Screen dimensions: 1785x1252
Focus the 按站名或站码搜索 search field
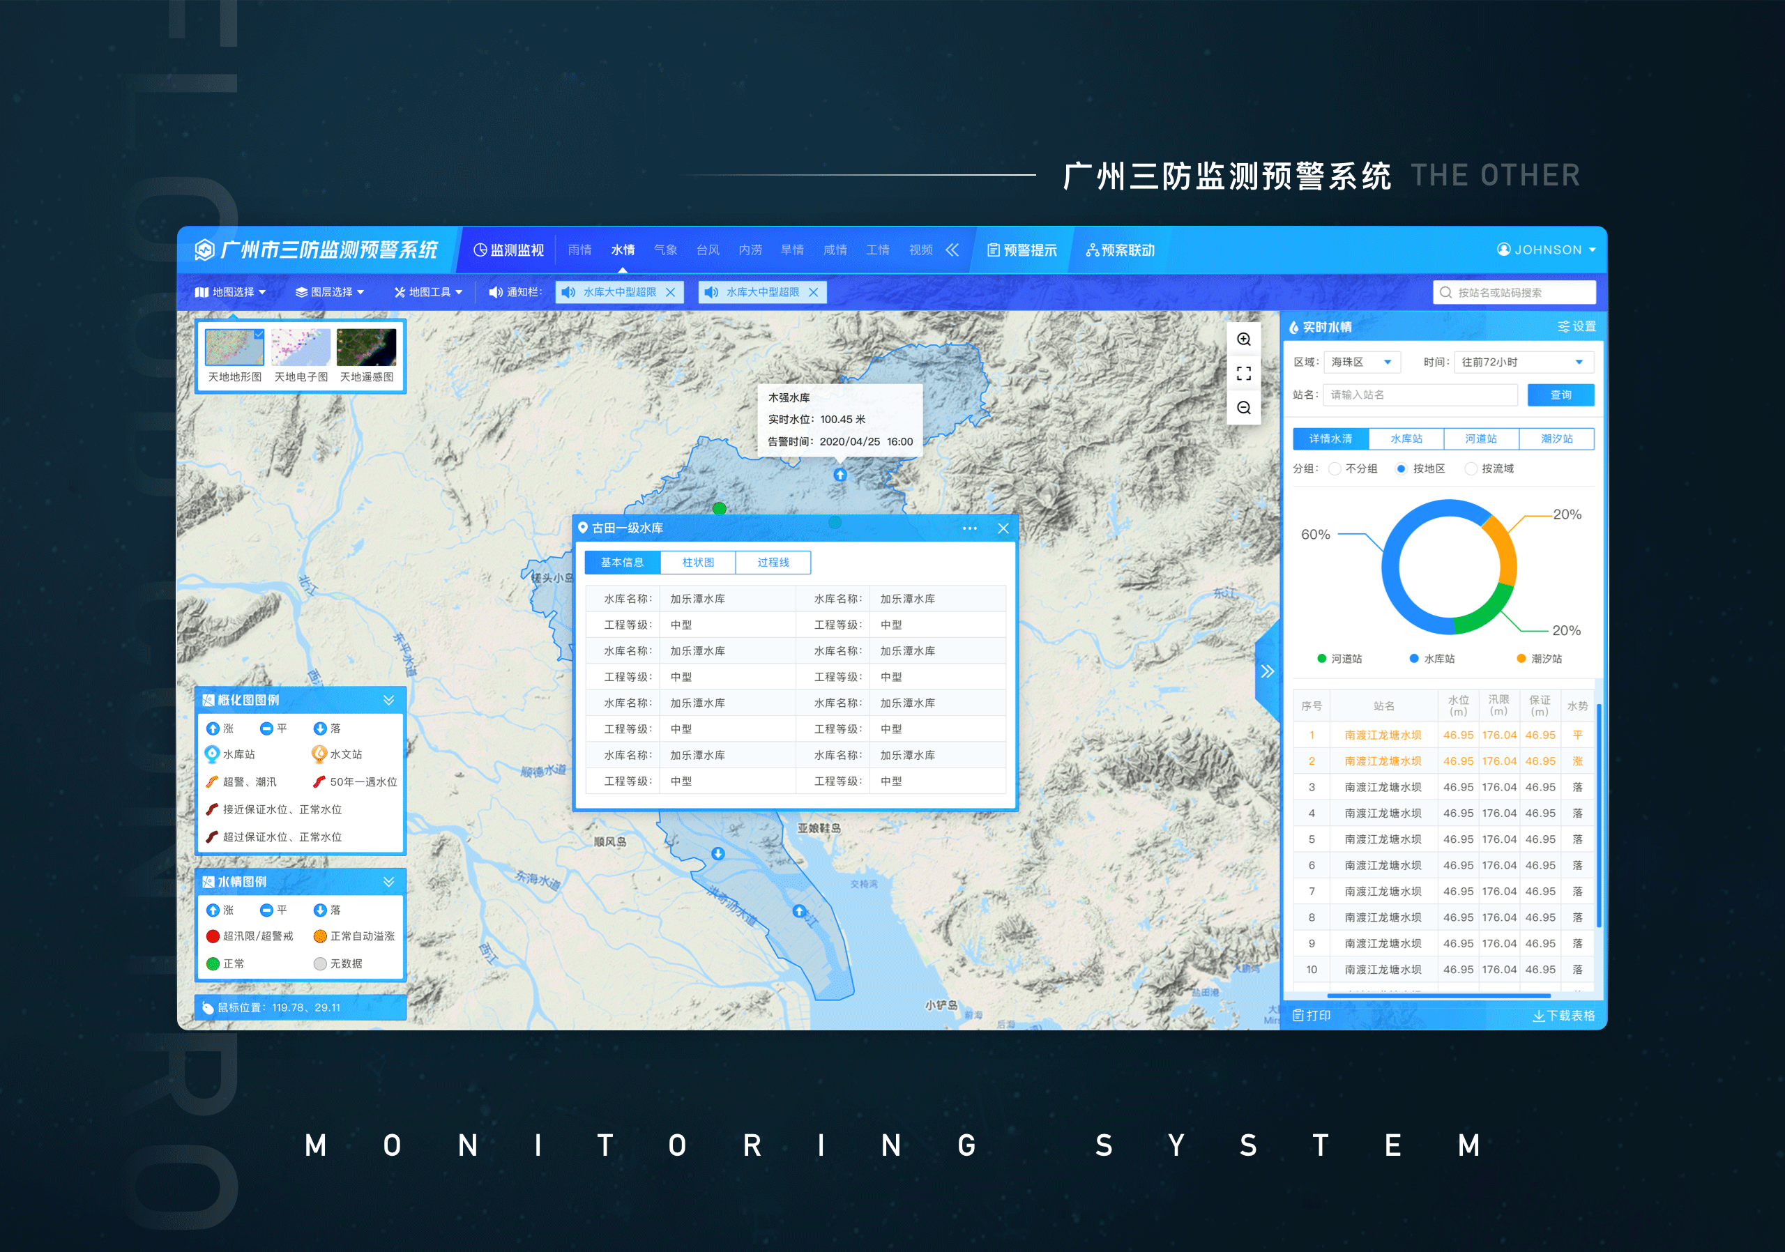click(x=1514, y=292)
